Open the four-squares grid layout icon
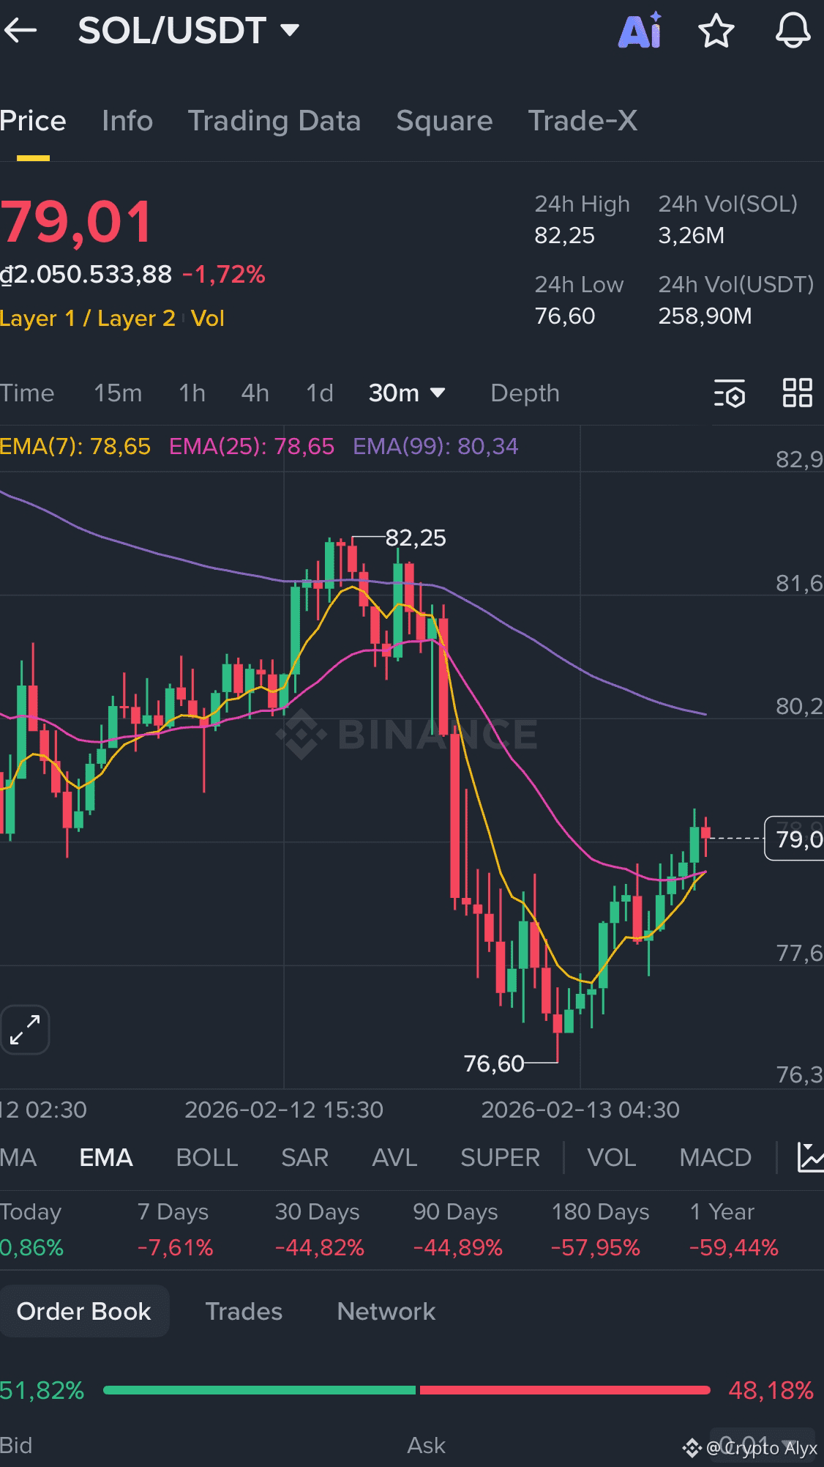 pos(797,393)
